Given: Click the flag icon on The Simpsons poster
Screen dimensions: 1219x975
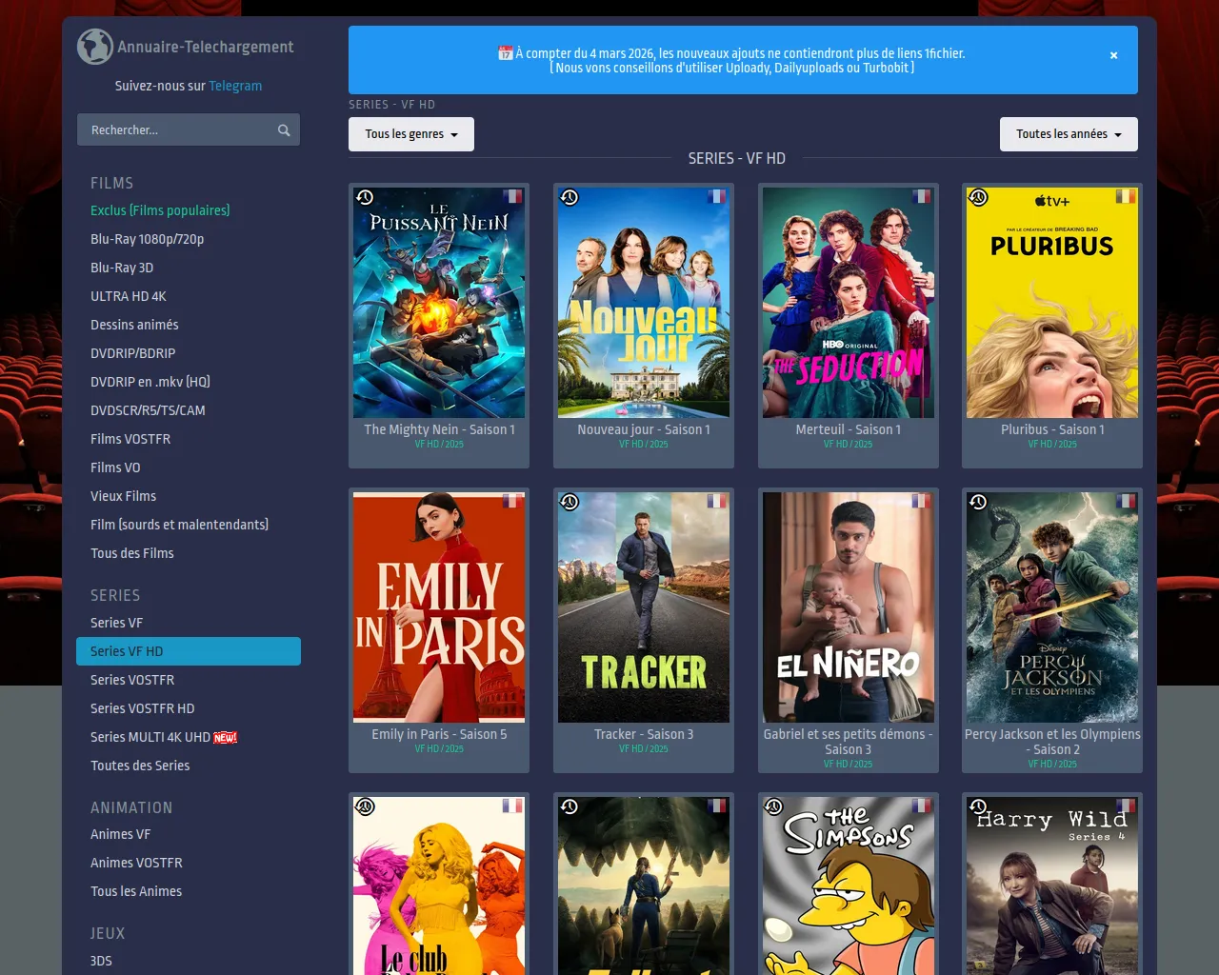Looking at the screenshot, I should 921,806.
